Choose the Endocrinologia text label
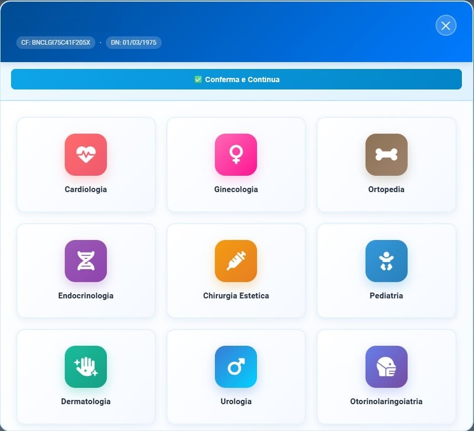The height and width of the screenshot is (431, 474). (x=86, y=296)
